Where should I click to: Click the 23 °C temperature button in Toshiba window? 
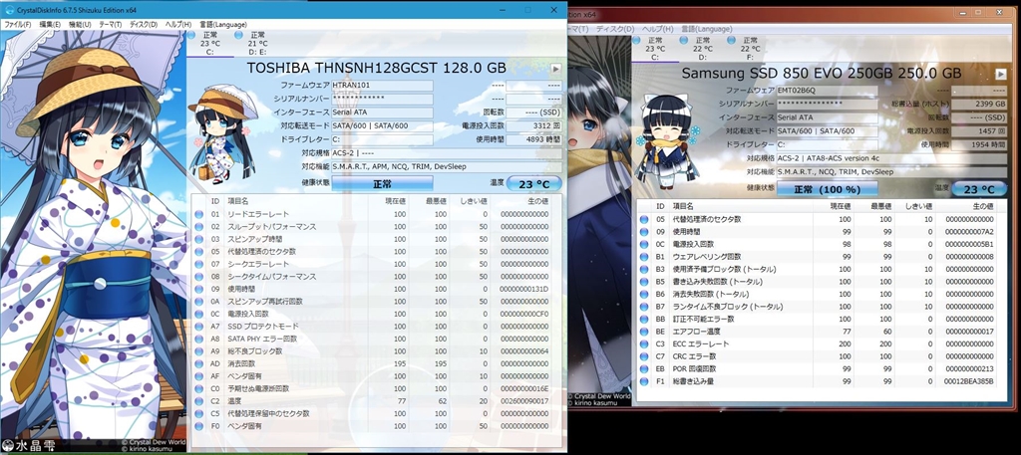[533, 184]
